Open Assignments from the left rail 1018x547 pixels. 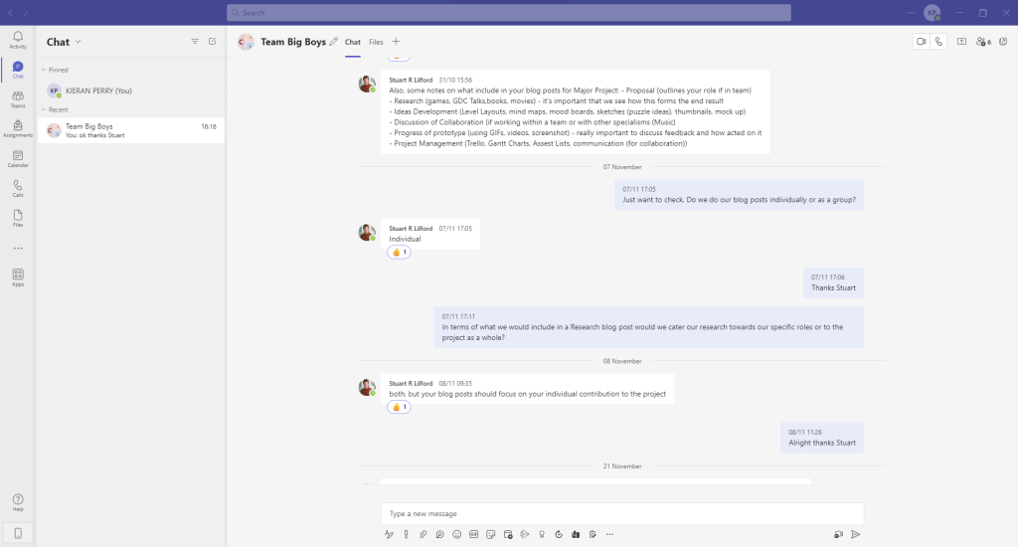click(x=18, y=128)
